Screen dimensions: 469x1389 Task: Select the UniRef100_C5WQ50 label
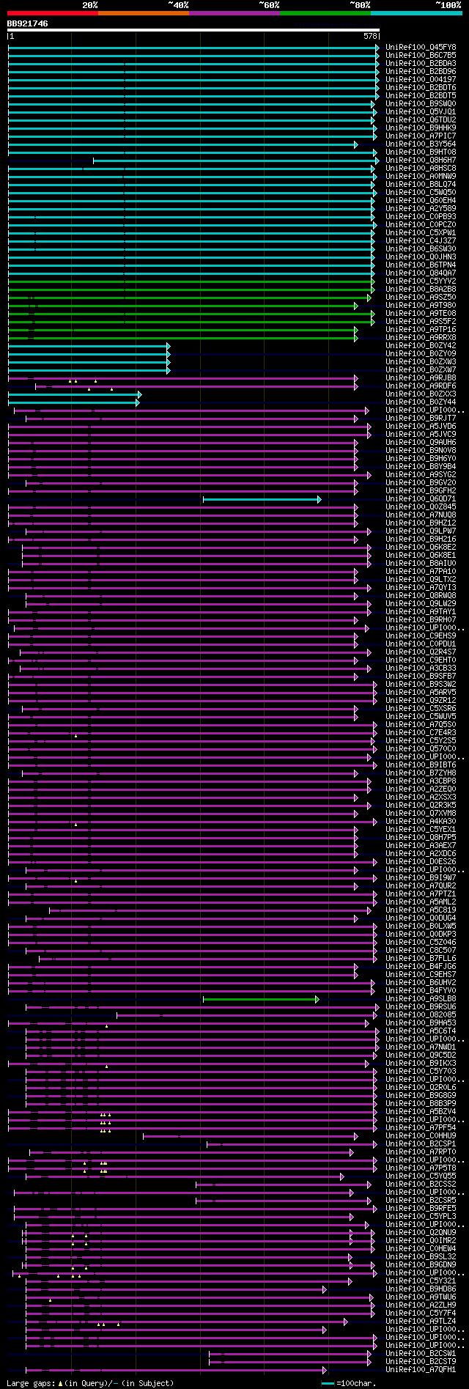tap(421, 192)
